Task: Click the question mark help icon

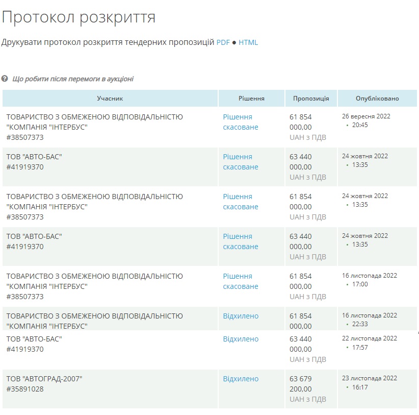Action: pos(5,79)
